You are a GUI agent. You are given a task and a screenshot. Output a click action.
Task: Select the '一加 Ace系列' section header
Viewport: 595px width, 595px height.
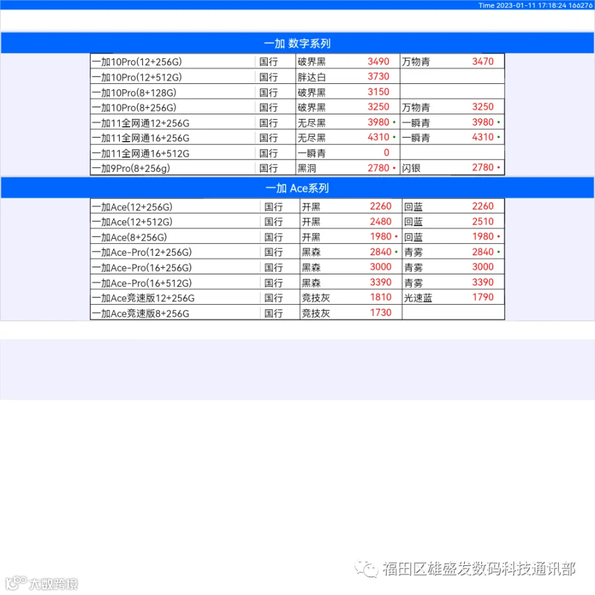pyautogui.click(x=297, y=188)
